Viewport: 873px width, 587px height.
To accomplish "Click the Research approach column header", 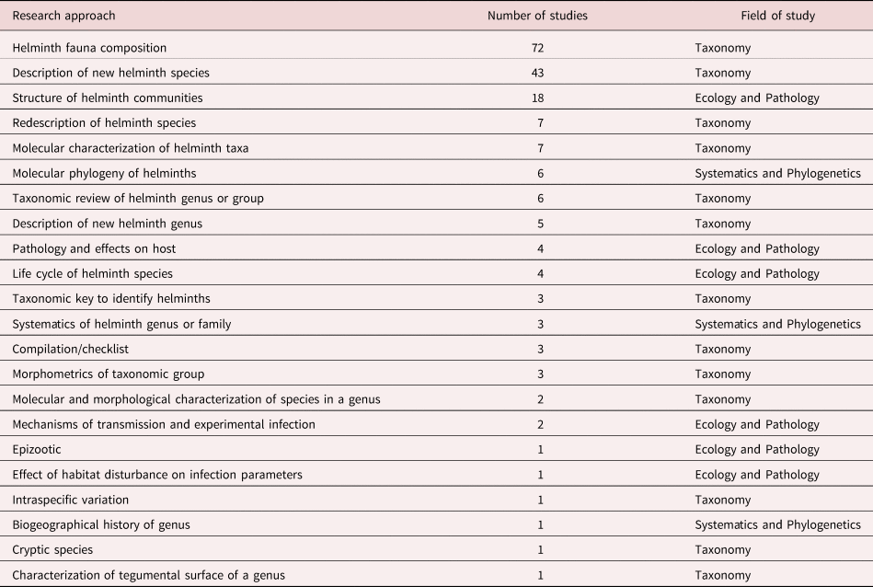I will 64,16.
